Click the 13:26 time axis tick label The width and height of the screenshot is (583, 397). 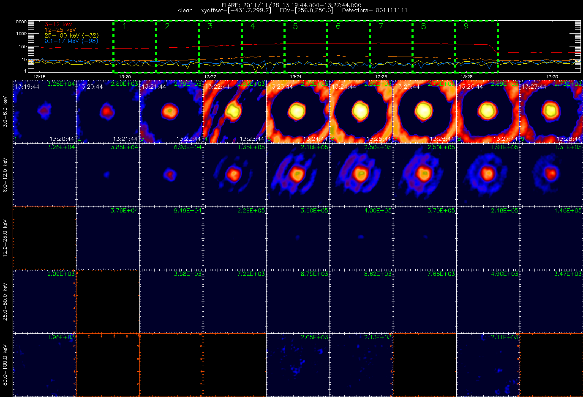point(381,77)
